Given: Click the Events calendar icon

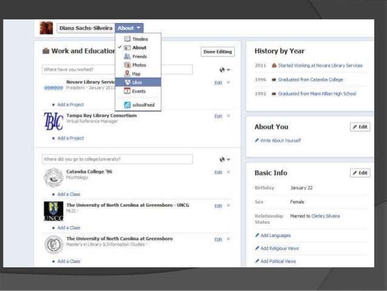Looking at the screenshot, I should 127,91.
